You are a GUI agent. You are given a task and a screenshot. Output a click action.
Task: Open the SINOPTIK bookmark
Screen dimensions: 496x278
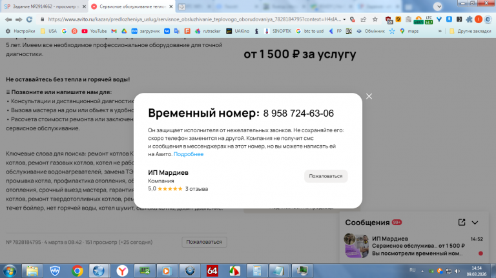[x=278, y=31]
